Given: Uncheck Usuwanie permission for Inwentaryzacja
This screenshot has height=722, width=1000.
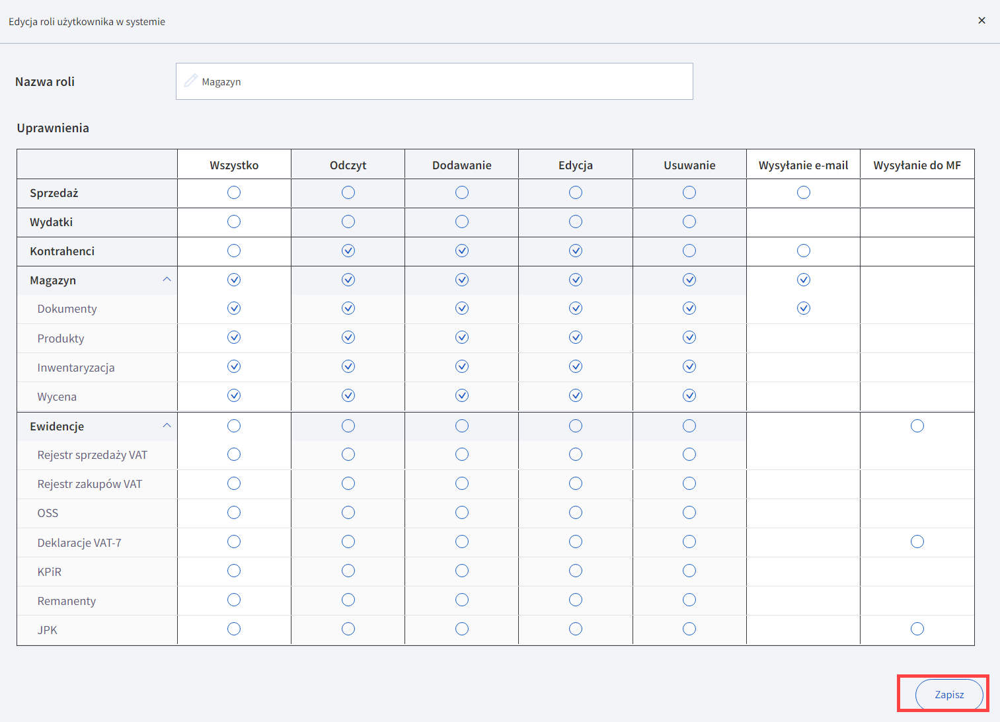Looking at the screenshot, I should coord(689,366).
